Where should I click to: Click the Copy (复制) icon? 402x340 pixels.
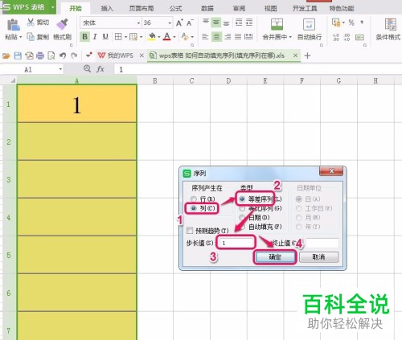pyautogui.click(x=31, y=37)
